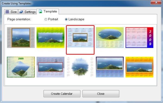This screenshot has width=163, height=103.
Task: Click the Close button at bottom
Action: point(101,94)
